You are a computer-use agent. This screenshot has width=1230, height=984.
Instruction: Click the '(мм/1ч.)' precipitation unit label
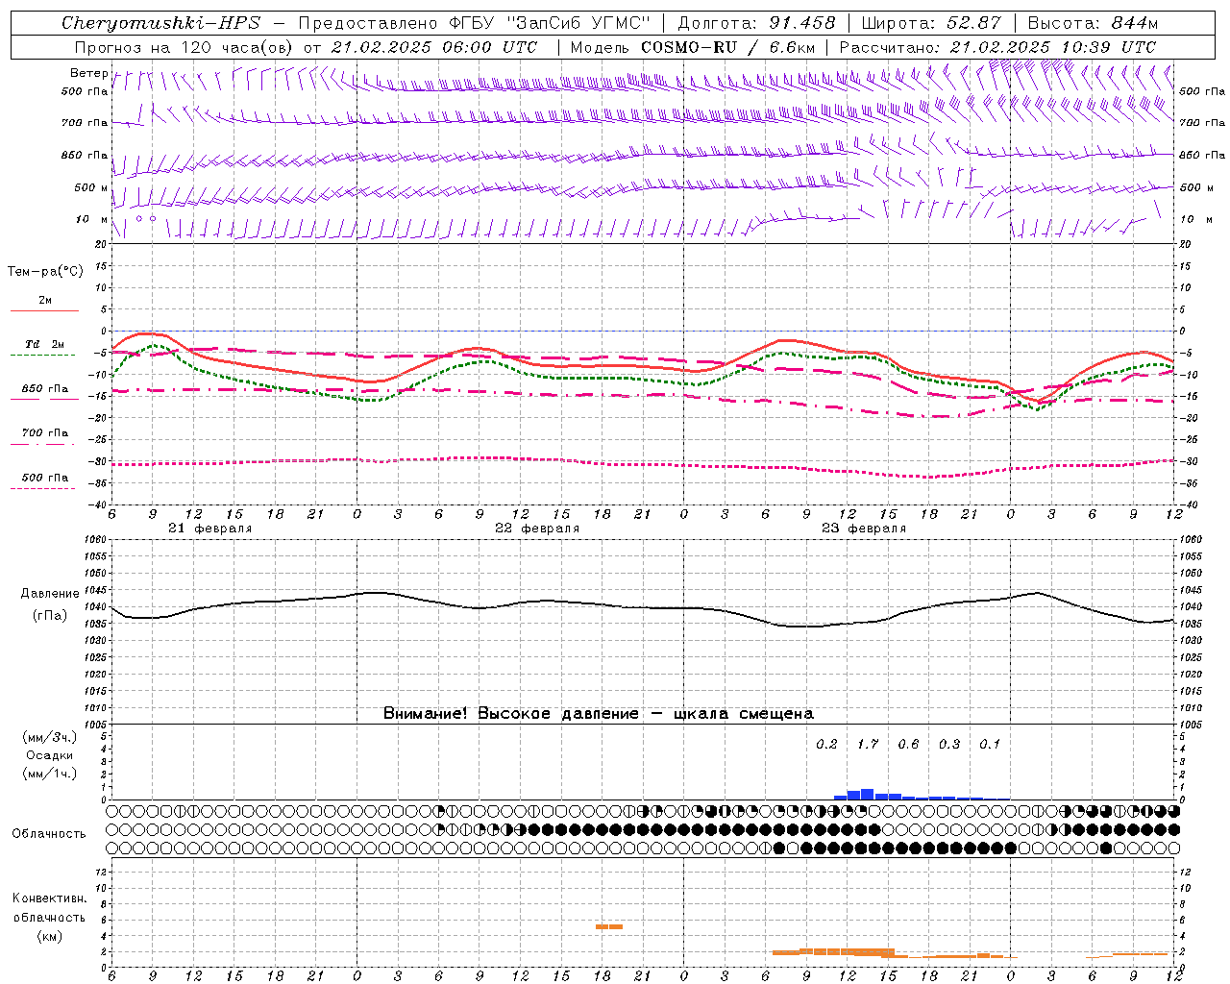(50, 774)
